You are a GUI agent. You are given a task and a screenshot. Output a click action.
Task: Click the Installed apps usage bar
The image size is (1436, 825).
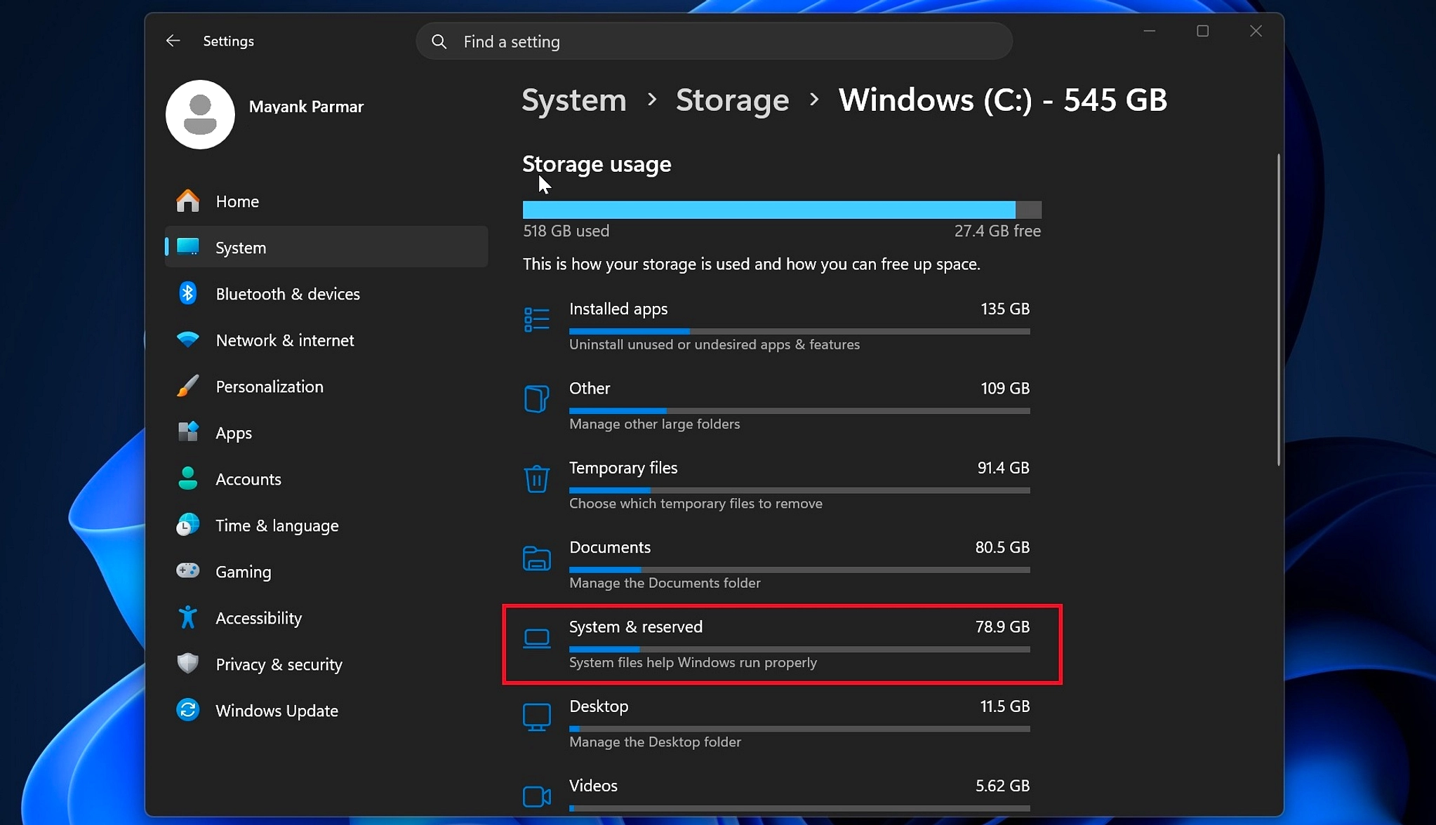pos(799,331)
